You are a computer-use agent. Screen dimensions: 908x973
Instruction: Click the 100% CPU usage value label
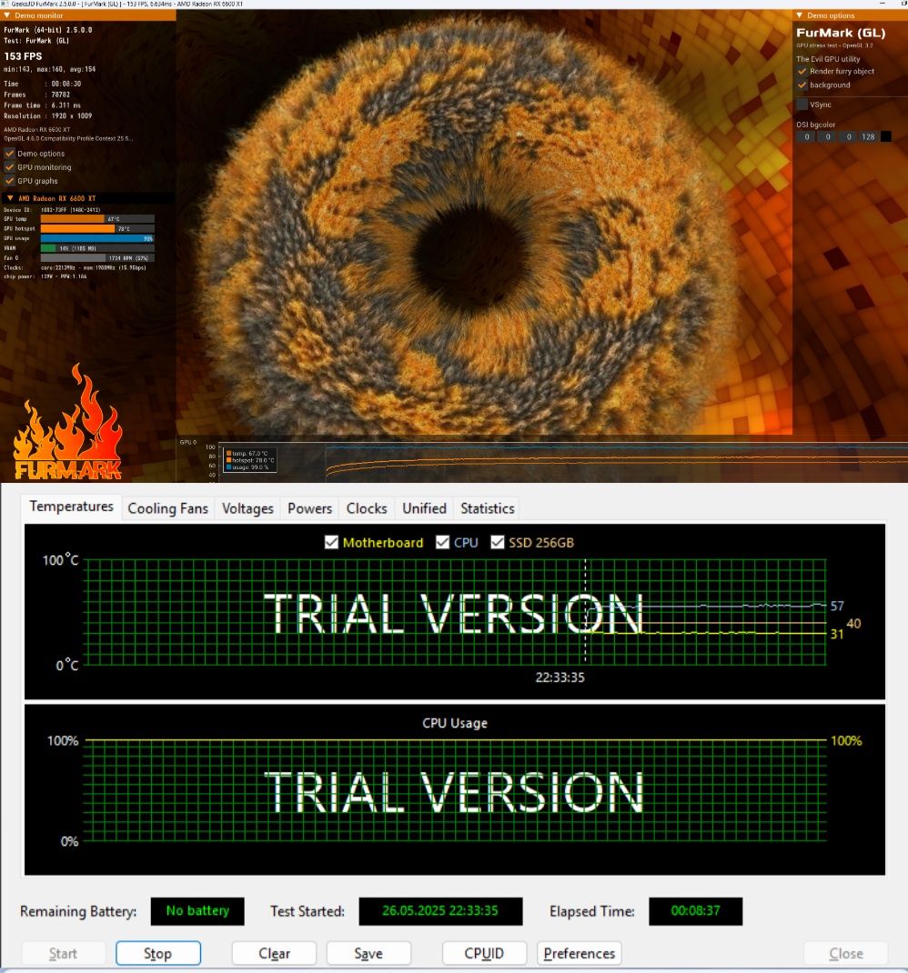pos(846,741)
